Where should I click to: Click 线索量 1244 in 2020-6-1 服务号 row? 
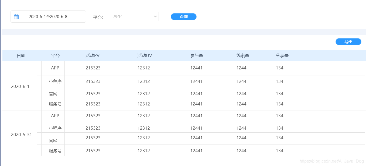coord(241,104)
